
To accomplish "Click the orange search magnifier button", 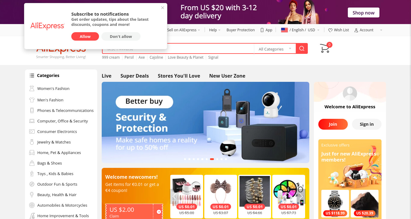I will coord(302,48).
